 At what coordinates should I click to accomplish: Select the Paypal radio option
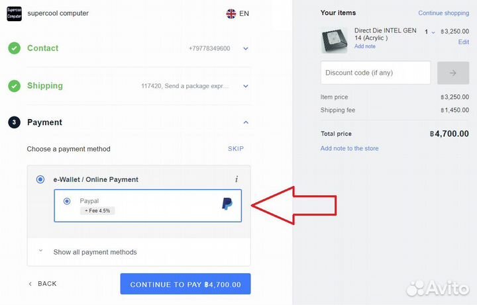[67, 201]
